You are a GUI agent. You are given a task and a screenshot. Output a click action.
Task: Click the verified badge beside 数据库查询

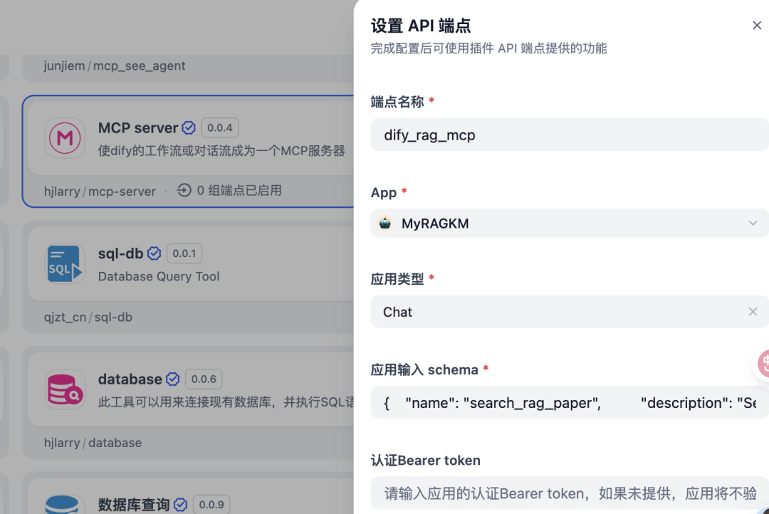180,504
